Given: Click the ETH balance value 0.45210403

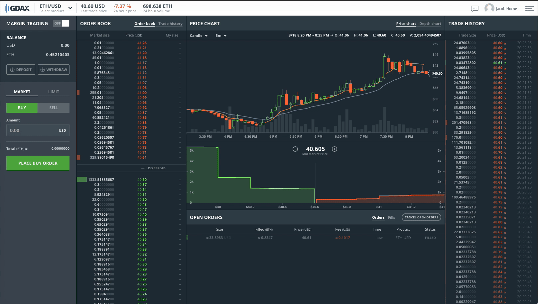Looking at the screenshot, I should [x=58, y=55].
